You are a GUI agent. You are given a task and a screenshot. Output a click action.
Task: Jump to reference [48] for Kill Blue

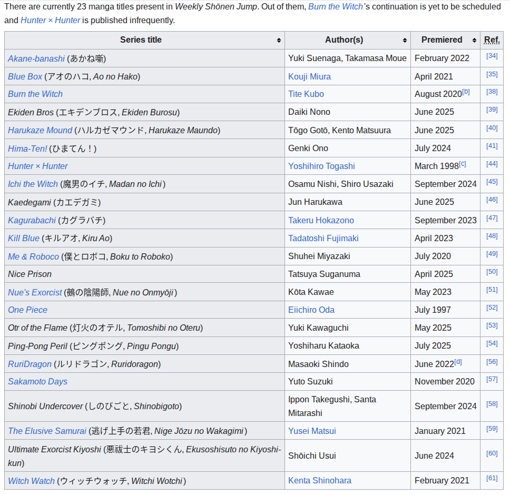pos(492,236)
